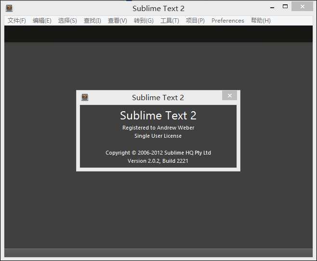317x261 pixels.
Task: Click the main window title 'Sublime Text 2'
Action: (158, 9)
